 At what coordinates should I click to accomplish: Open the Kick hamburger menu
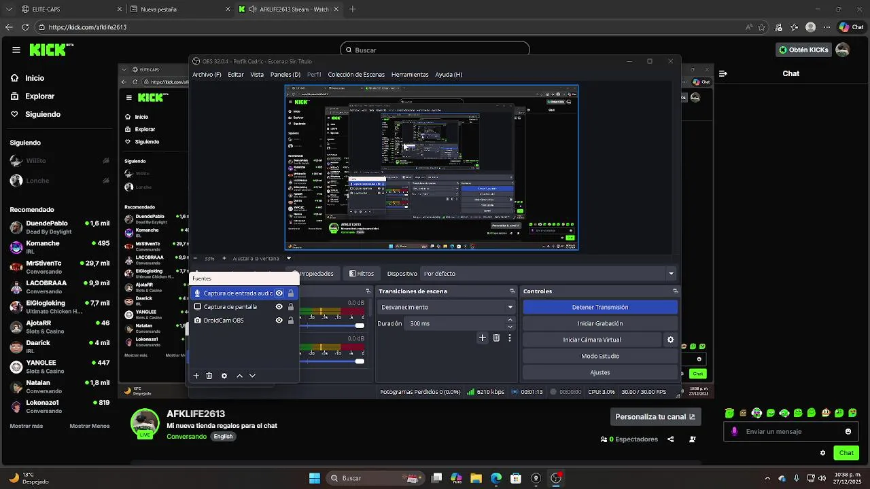point(16,50)
